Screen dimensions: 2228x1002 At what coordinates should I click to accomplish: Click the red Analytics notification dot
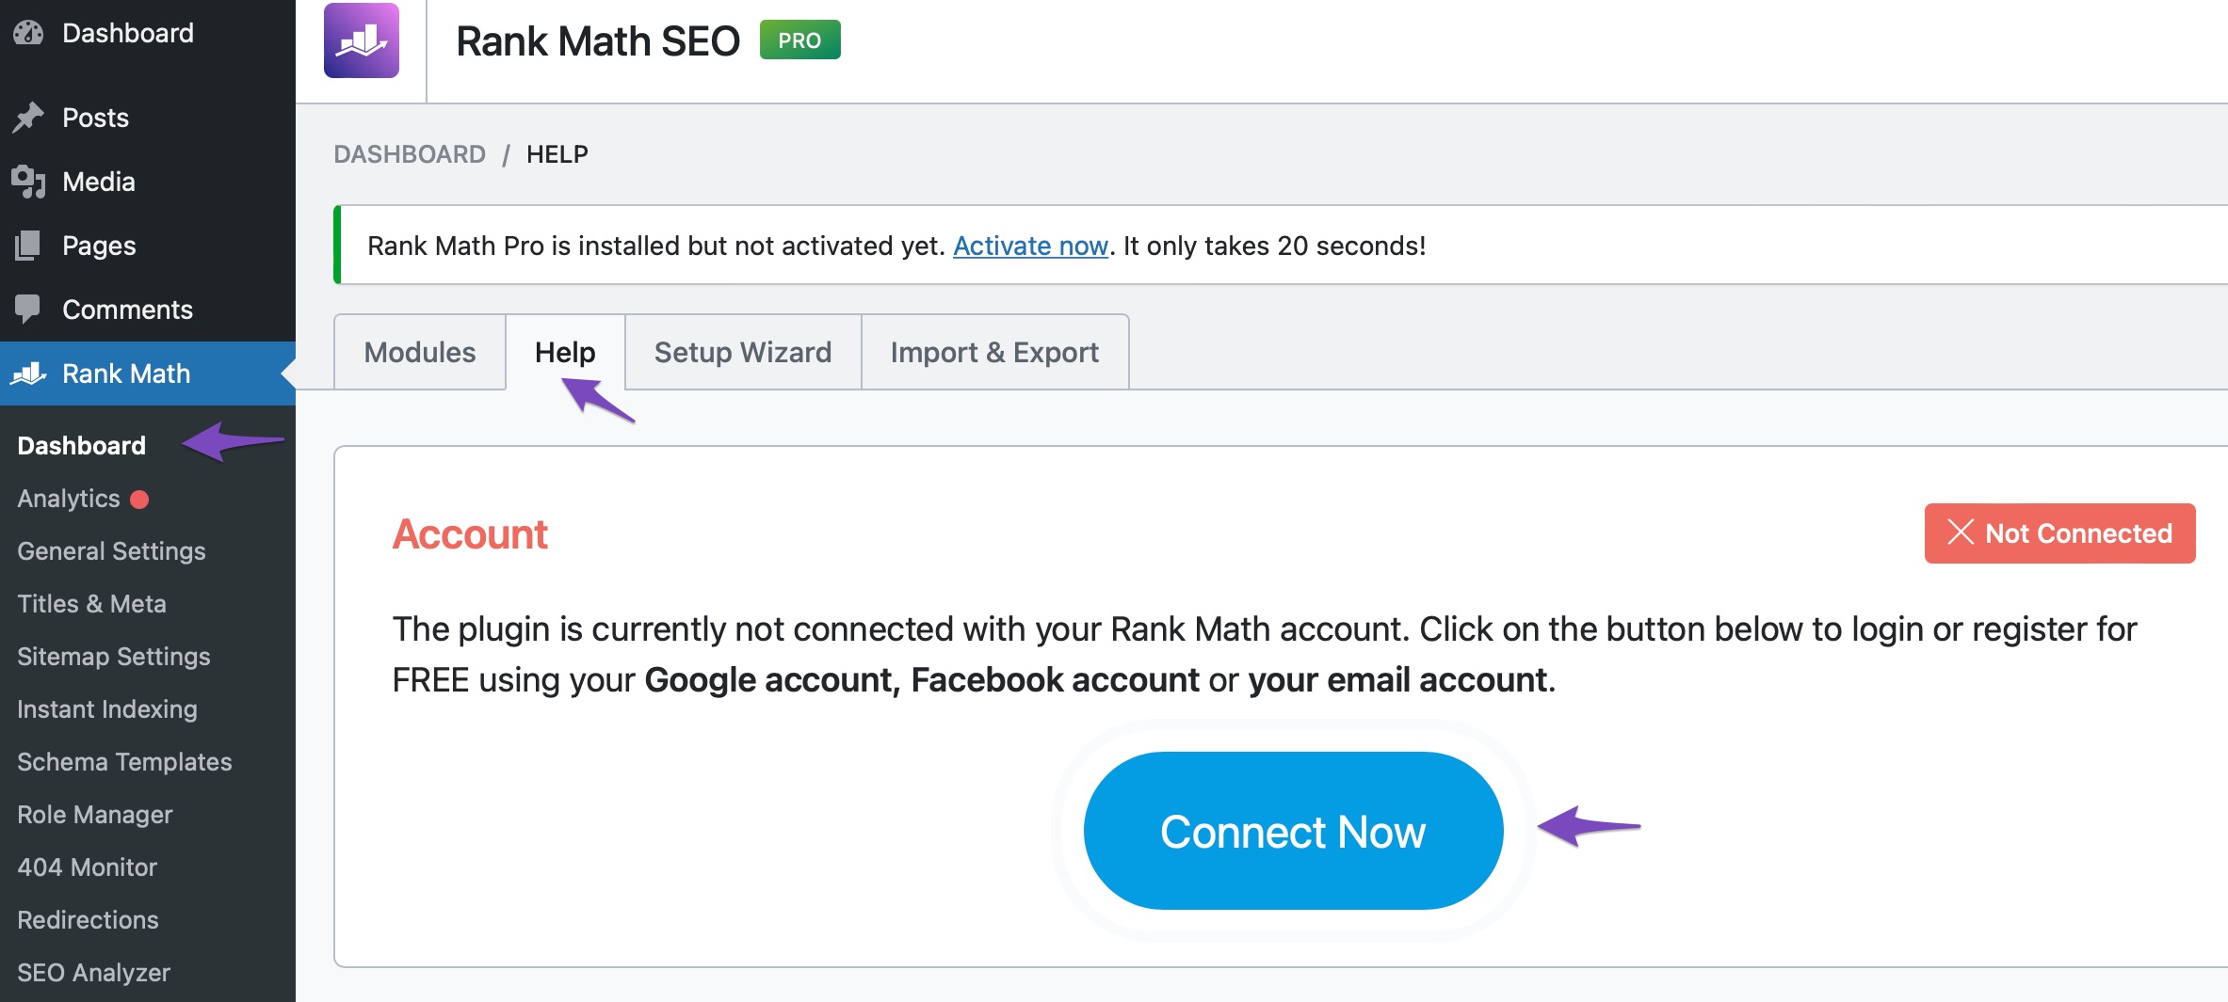(139, 499)
